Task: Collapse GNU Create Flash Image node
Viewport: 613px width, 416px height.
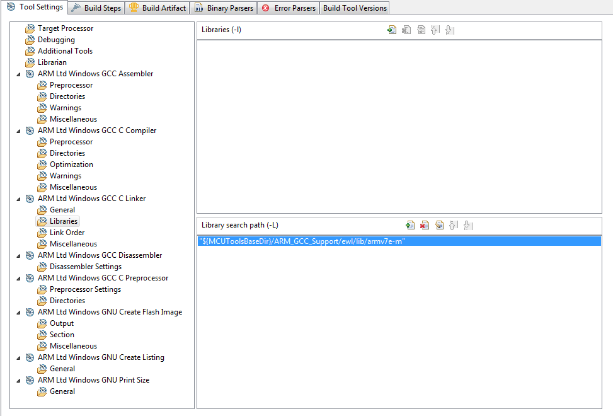Action: click(18, 313)
